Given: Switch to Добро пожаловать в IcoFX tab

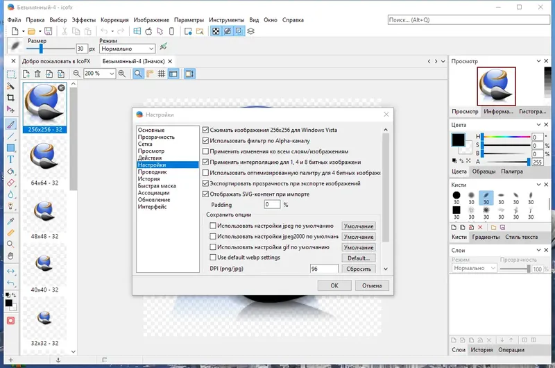Looking at the screenshot, I should (56, 61).
